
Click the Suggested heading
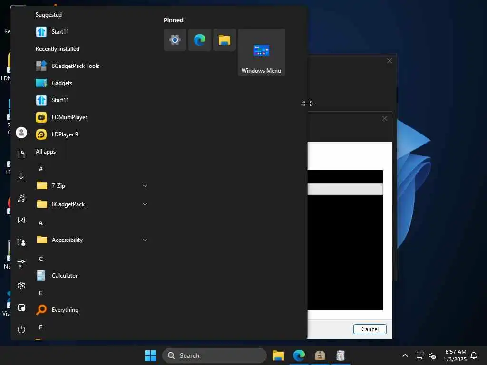49,15
